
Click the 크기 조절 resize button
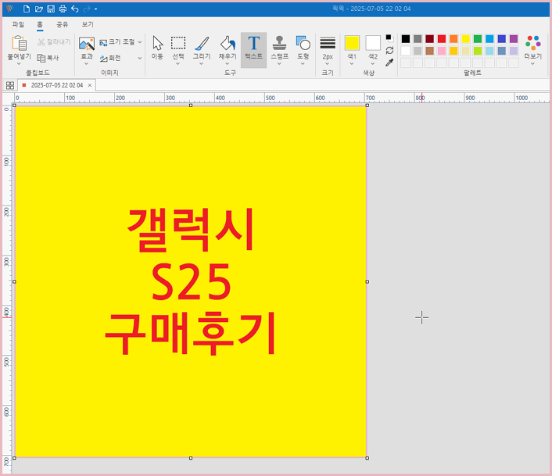[116, 42]
